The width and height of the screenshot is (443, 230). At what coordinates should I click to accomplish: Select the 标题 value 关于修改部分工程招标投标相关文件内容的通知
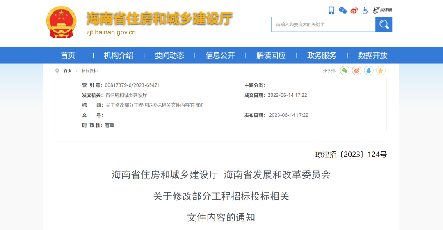pyautogui.click(x=154, y=105)
